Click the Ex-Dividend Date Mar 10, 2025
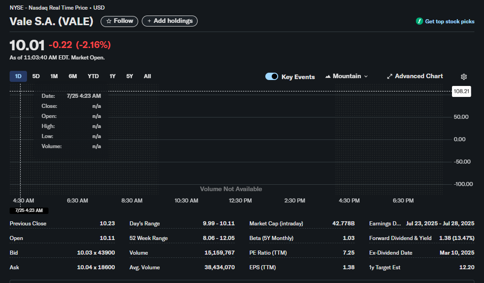484x283 pixels. [457, 252]
